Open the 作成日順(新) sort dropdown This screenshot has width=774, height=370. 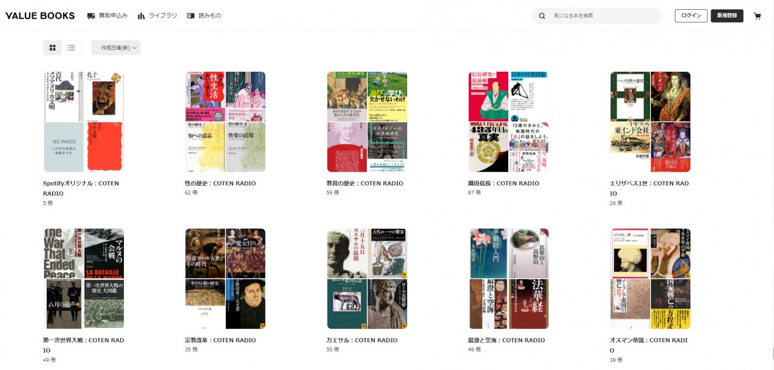pyautogui.click(x=116, y=48)
